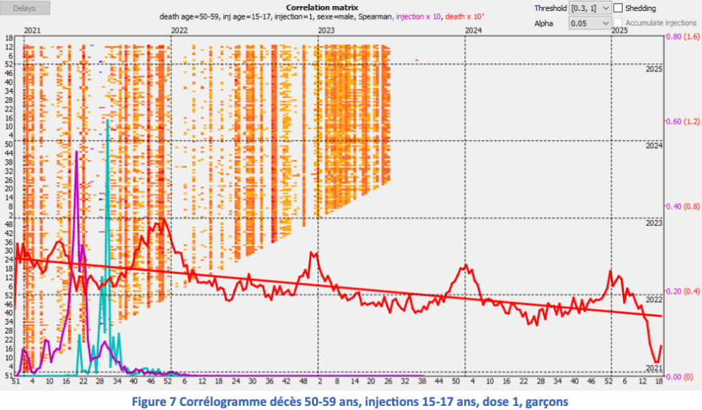Click the 0.60 (1.2) right axis label
The image size is (702, 410).
point(681,121)
